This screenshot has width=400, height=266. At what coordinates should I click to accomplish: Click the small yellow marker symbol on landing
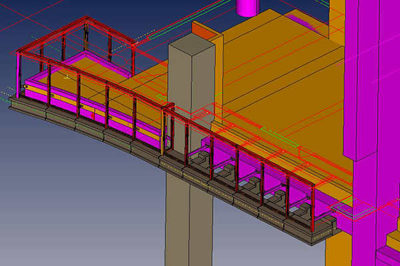pyautogui.click(x=67, y=77)
